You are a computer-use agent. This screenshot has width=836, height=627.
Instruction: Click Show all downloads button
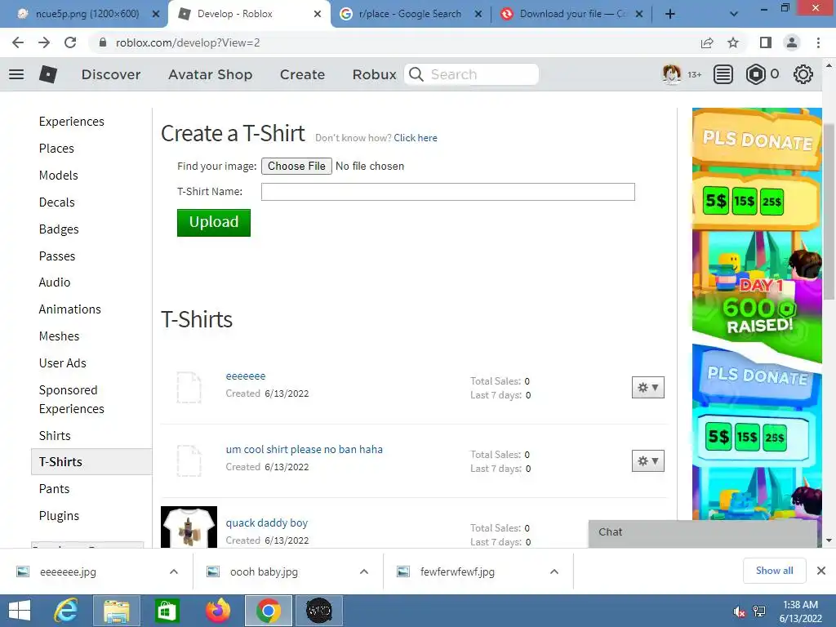pos(774,571)
